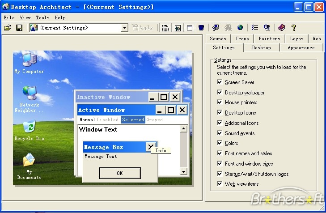Click the wallpaper picture toolbar icon
This screenshot has height=213, width=326.
tap(178, 28)
